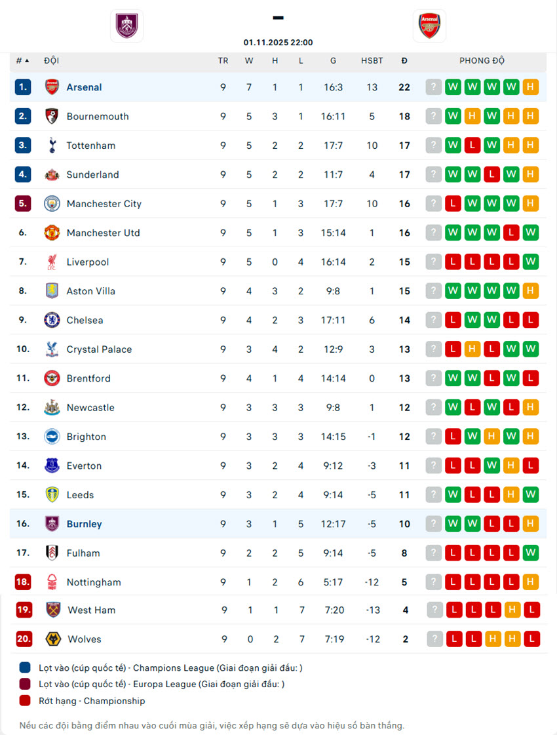Open the Manchester Utd team name
The height and width of the screenshot is (735, 557).
(x=103, y=233)
